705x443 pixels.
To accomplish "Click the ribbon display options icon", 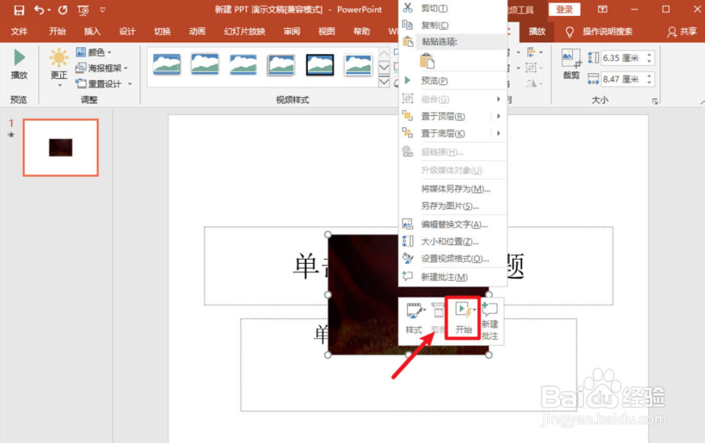I will [x=602, y=10].
